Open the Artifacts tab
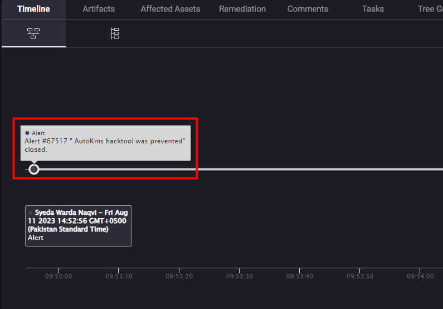 coord(99,9)
